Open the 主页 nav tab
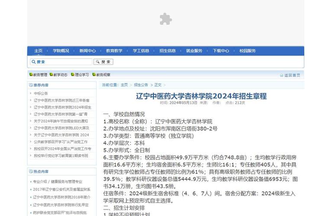The height and width of the screenshot is (216, 332). coord(39,51)
